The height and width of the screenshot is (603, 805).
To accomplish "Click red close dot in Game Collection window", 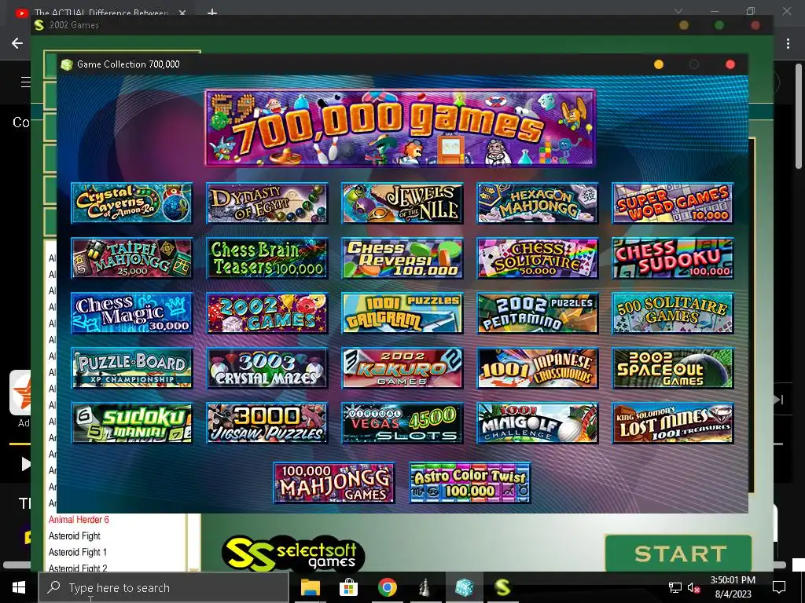I will coord(730,64).
